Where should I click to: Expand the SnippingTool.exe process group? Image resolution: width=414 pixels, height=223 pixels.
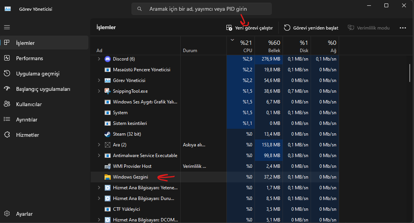(x=99, y=91)
